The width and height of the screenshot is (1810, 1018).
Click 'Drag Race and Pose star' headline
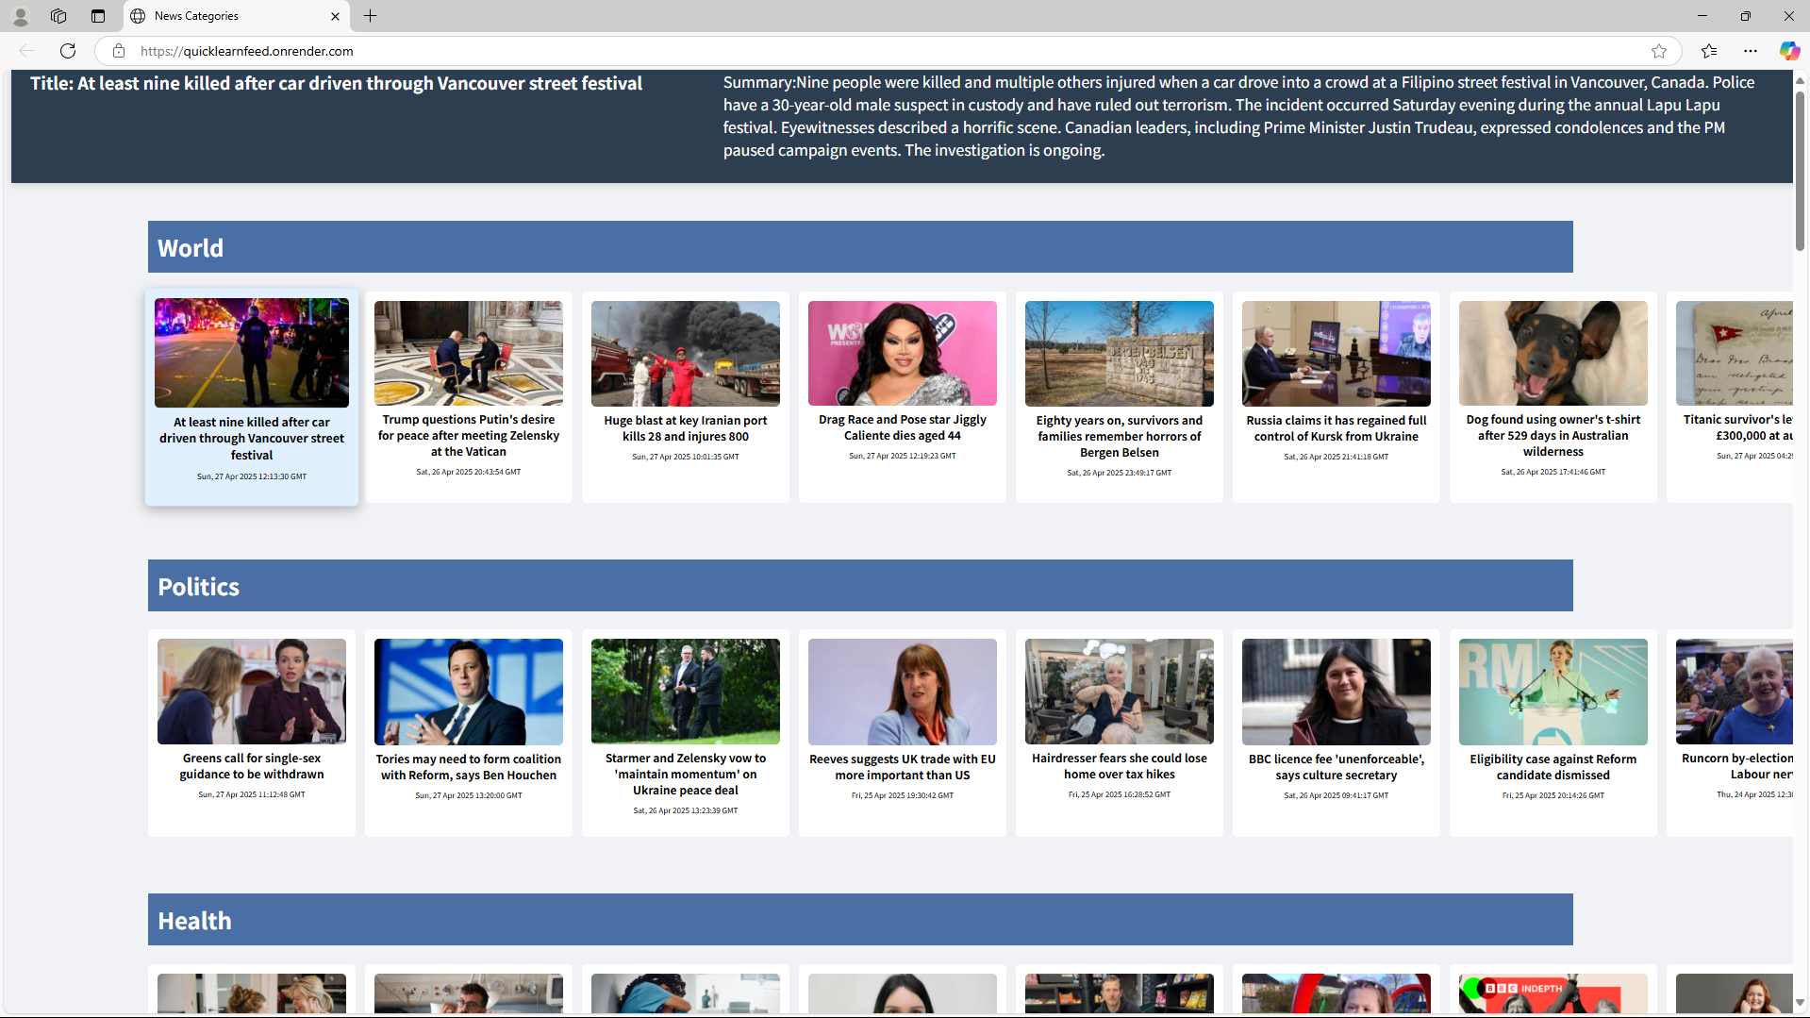pos(903,427)
